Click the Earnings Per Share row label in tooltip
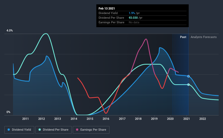 pos(111,22)
